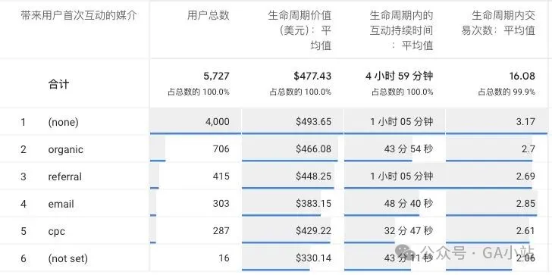Sort by 生命周期内的互动持续时间 平均值 header

(401, 30)
